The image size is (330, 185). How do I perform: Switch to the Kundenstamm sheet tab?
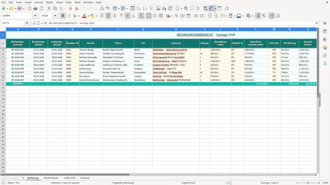click(x=51, y=178)
